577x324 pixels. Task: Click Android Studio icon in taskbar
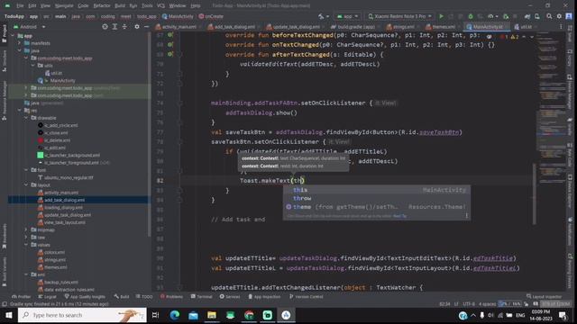coord(286,315)
